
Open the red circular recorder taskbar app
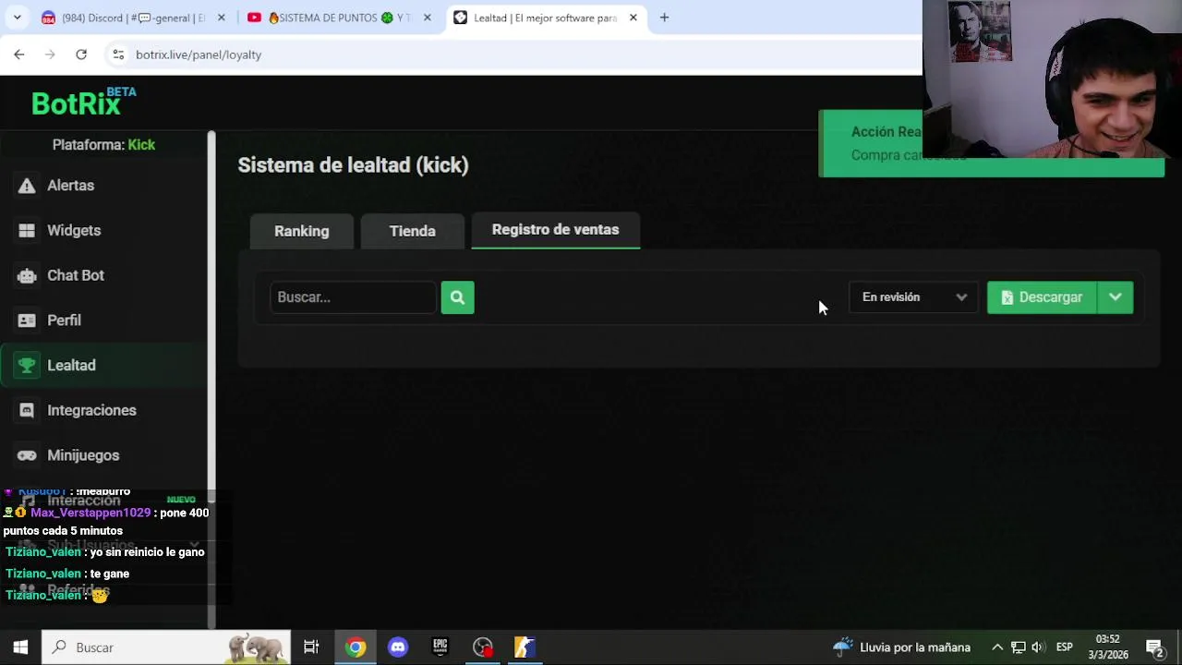click(483, 647)
